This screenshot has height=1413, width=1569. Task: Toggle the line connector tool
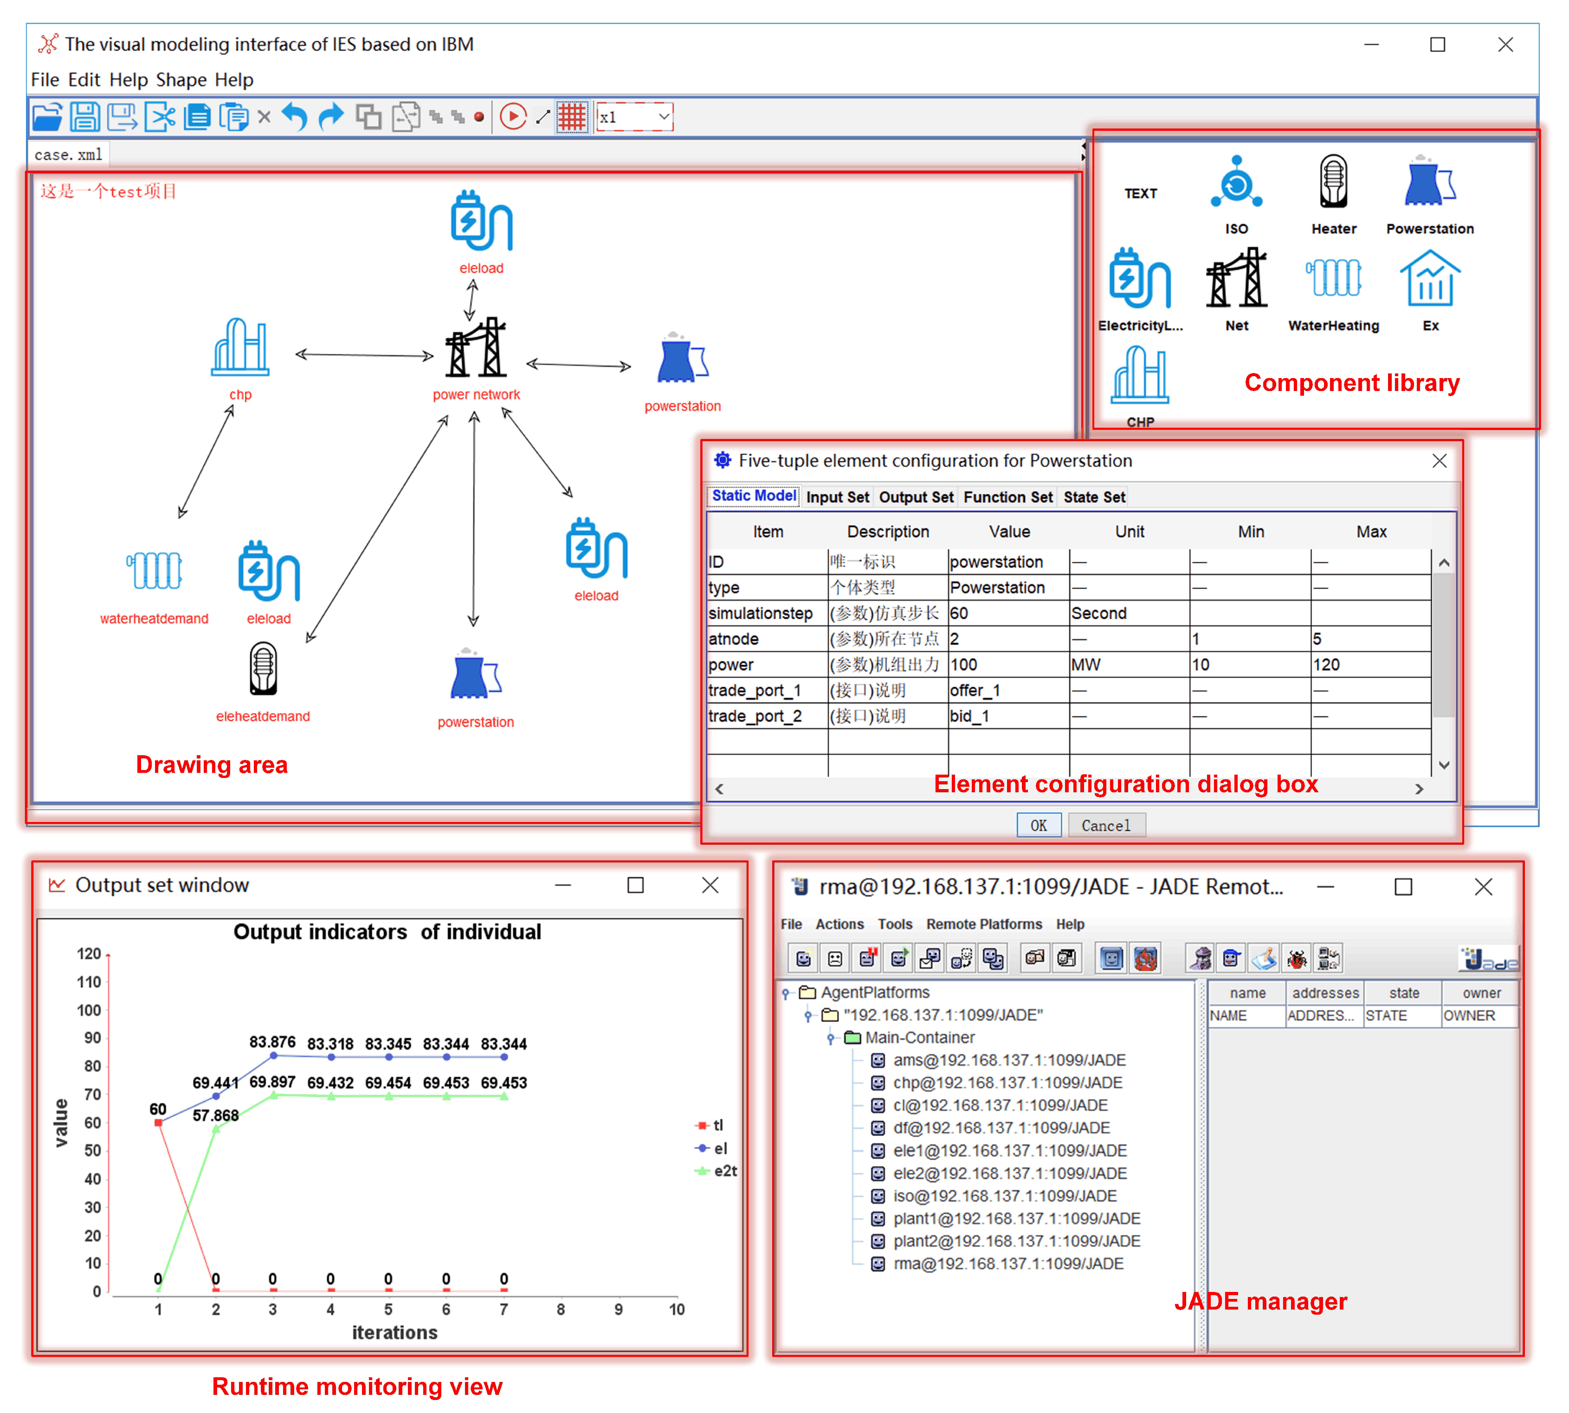(x=543, y=117)
